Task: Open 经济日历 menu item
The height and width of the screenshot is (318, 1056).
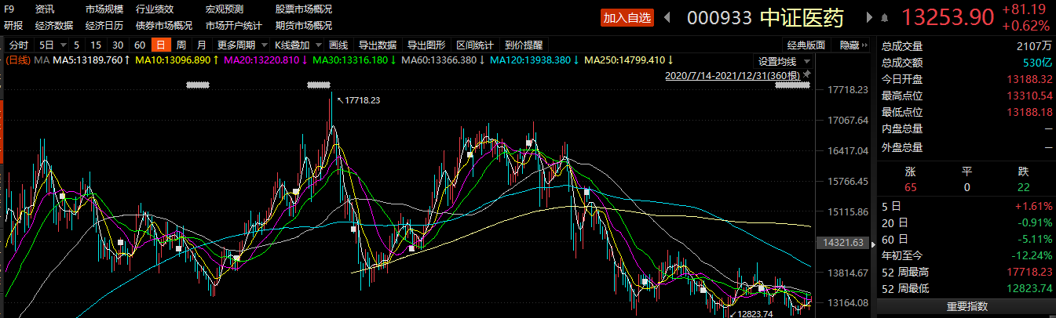Action: coord(104,25)
